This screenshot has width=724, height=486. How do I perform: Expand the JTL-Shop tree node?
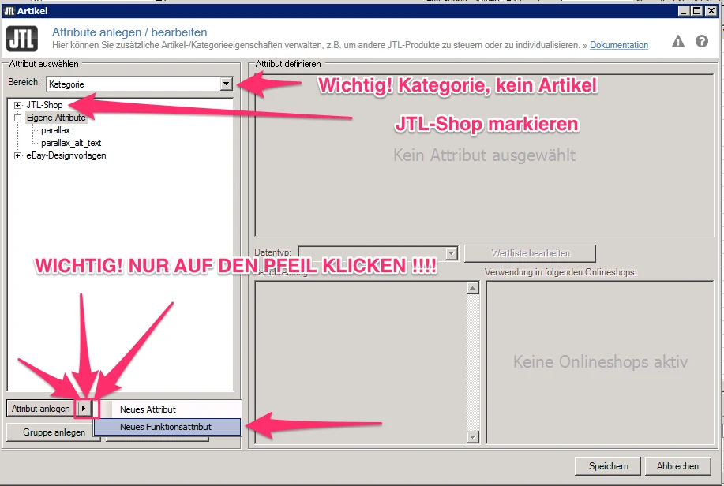click(17, 105)
